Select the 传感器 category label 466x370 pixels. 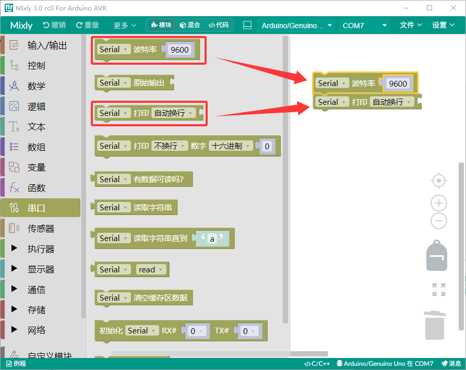[x=41, y=229]
